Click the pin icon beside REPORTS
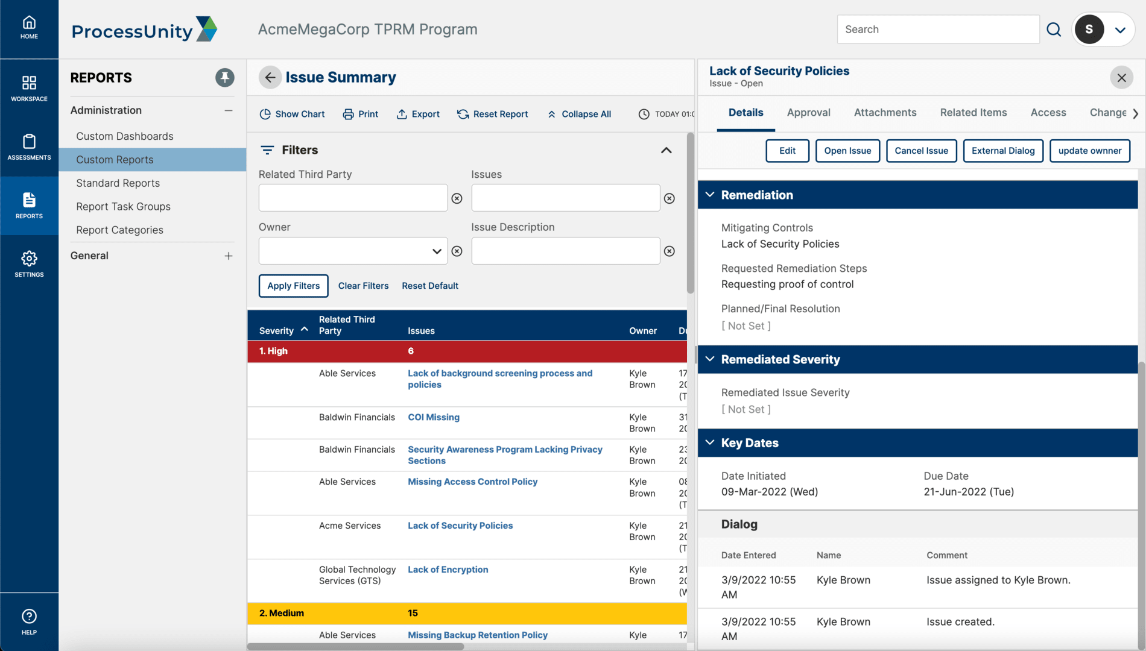1146x651 pixels. pyautogui.click(x=224, y=78)
